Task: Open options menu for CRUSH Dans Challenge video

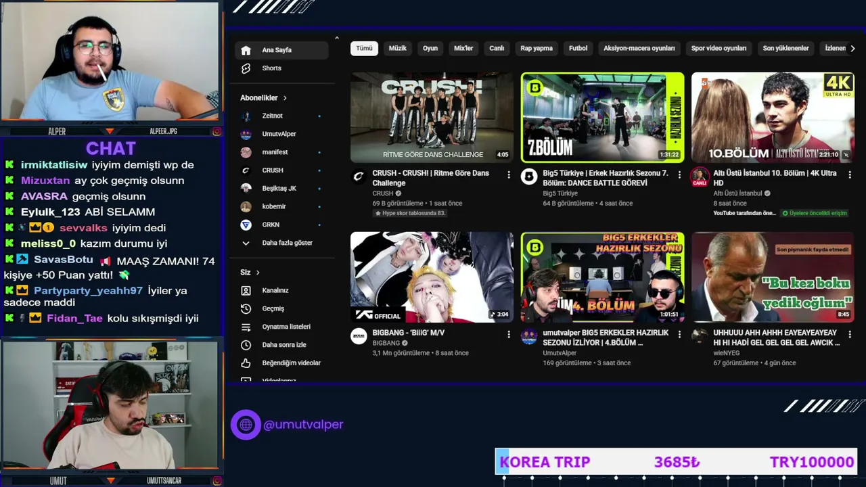Action: point(509,175)
